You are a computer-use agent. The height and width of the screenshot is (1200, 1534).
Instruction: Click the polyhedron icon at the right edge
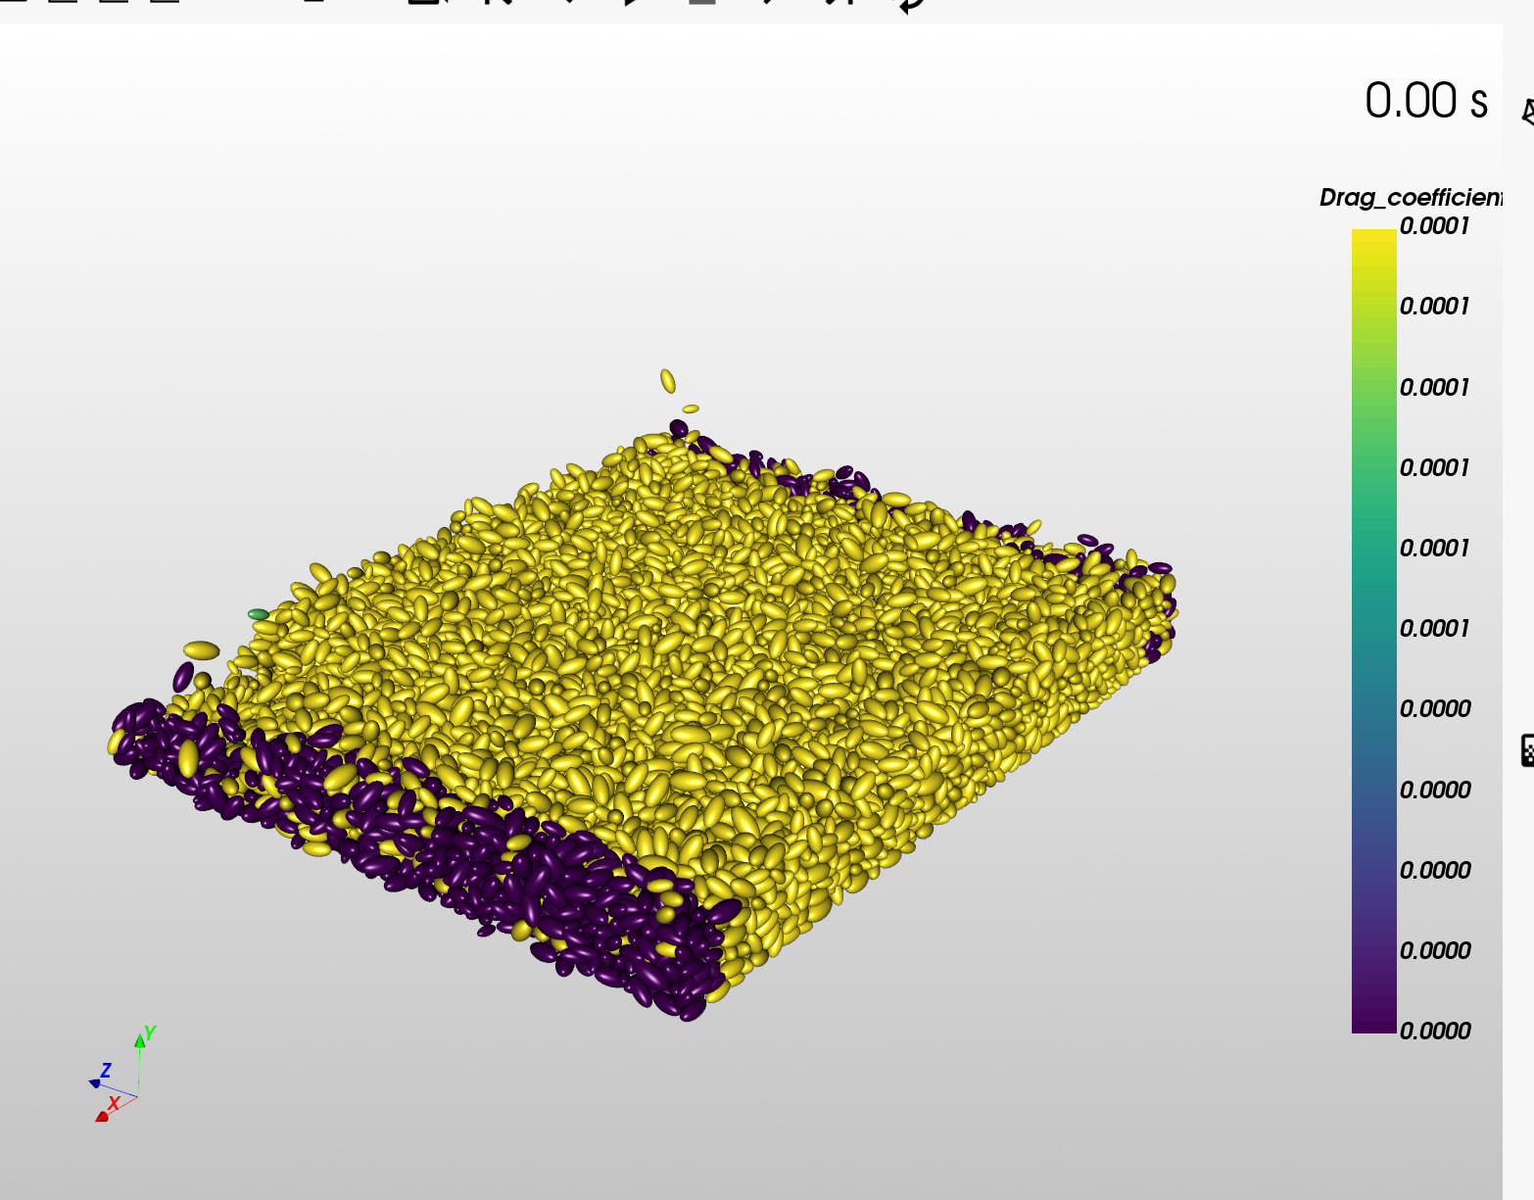click(1528, 112)
